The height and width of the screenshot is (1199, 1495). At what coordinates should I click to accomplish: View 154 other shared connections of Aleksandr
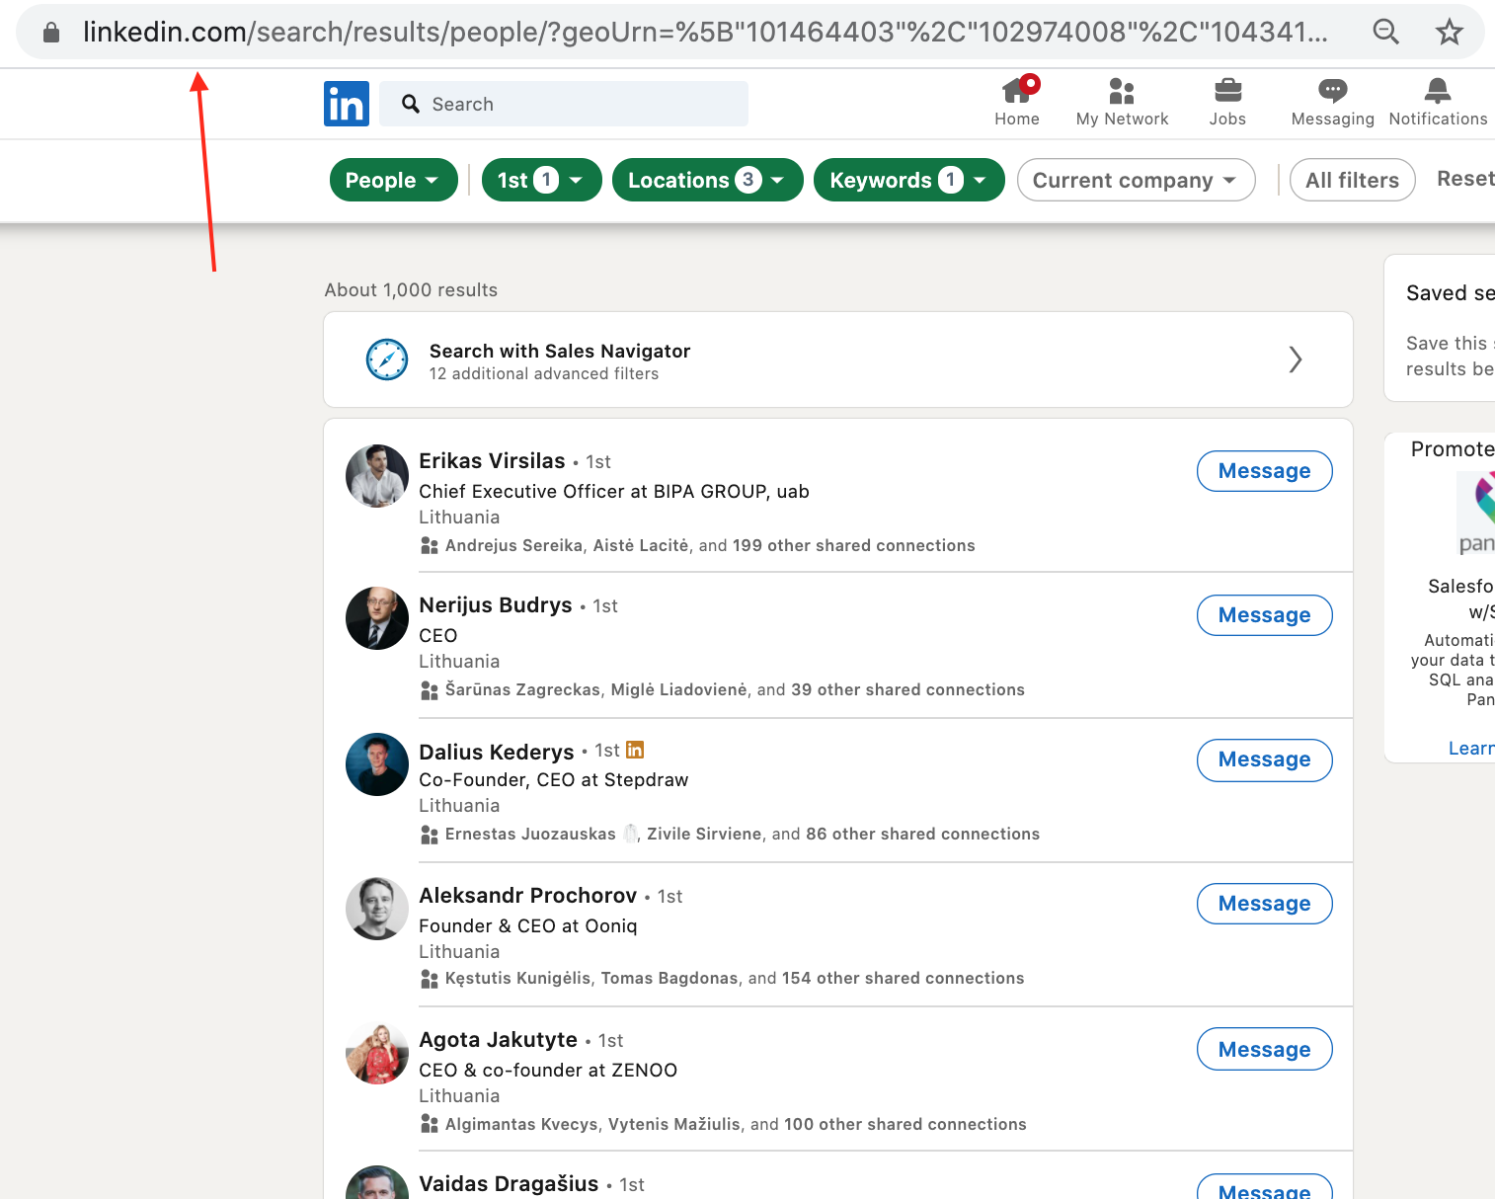903,978
